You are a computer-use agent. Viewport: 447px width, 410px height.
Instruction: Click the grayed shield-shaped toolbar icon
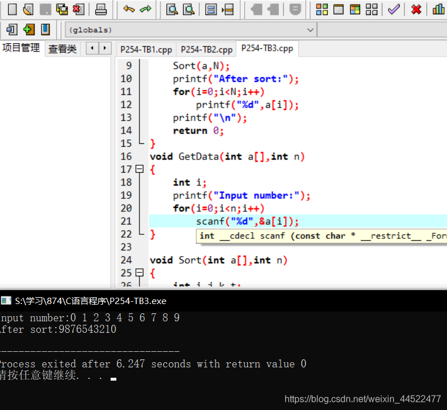[295, 9]
